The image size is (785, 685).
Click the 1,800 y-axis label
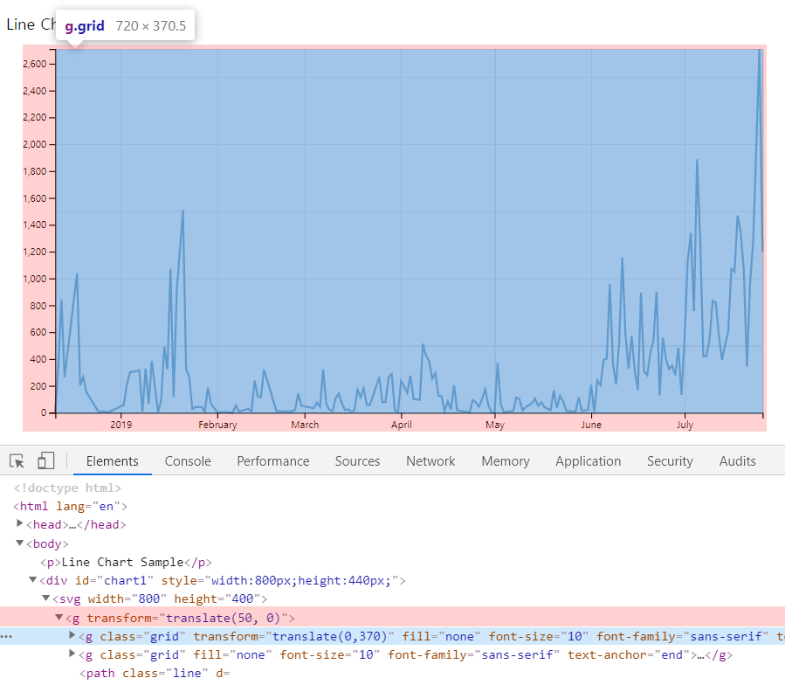[x=35, y=171]
